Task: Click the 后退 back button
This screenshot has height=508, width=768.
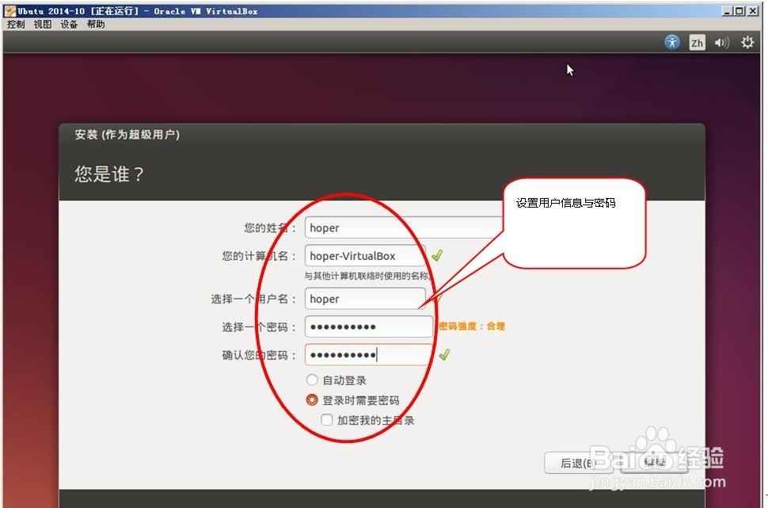Action: 579,463
